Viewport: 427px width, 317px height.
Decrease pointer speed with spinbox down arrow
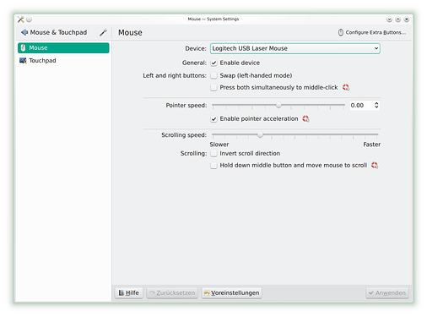(376, 107)
